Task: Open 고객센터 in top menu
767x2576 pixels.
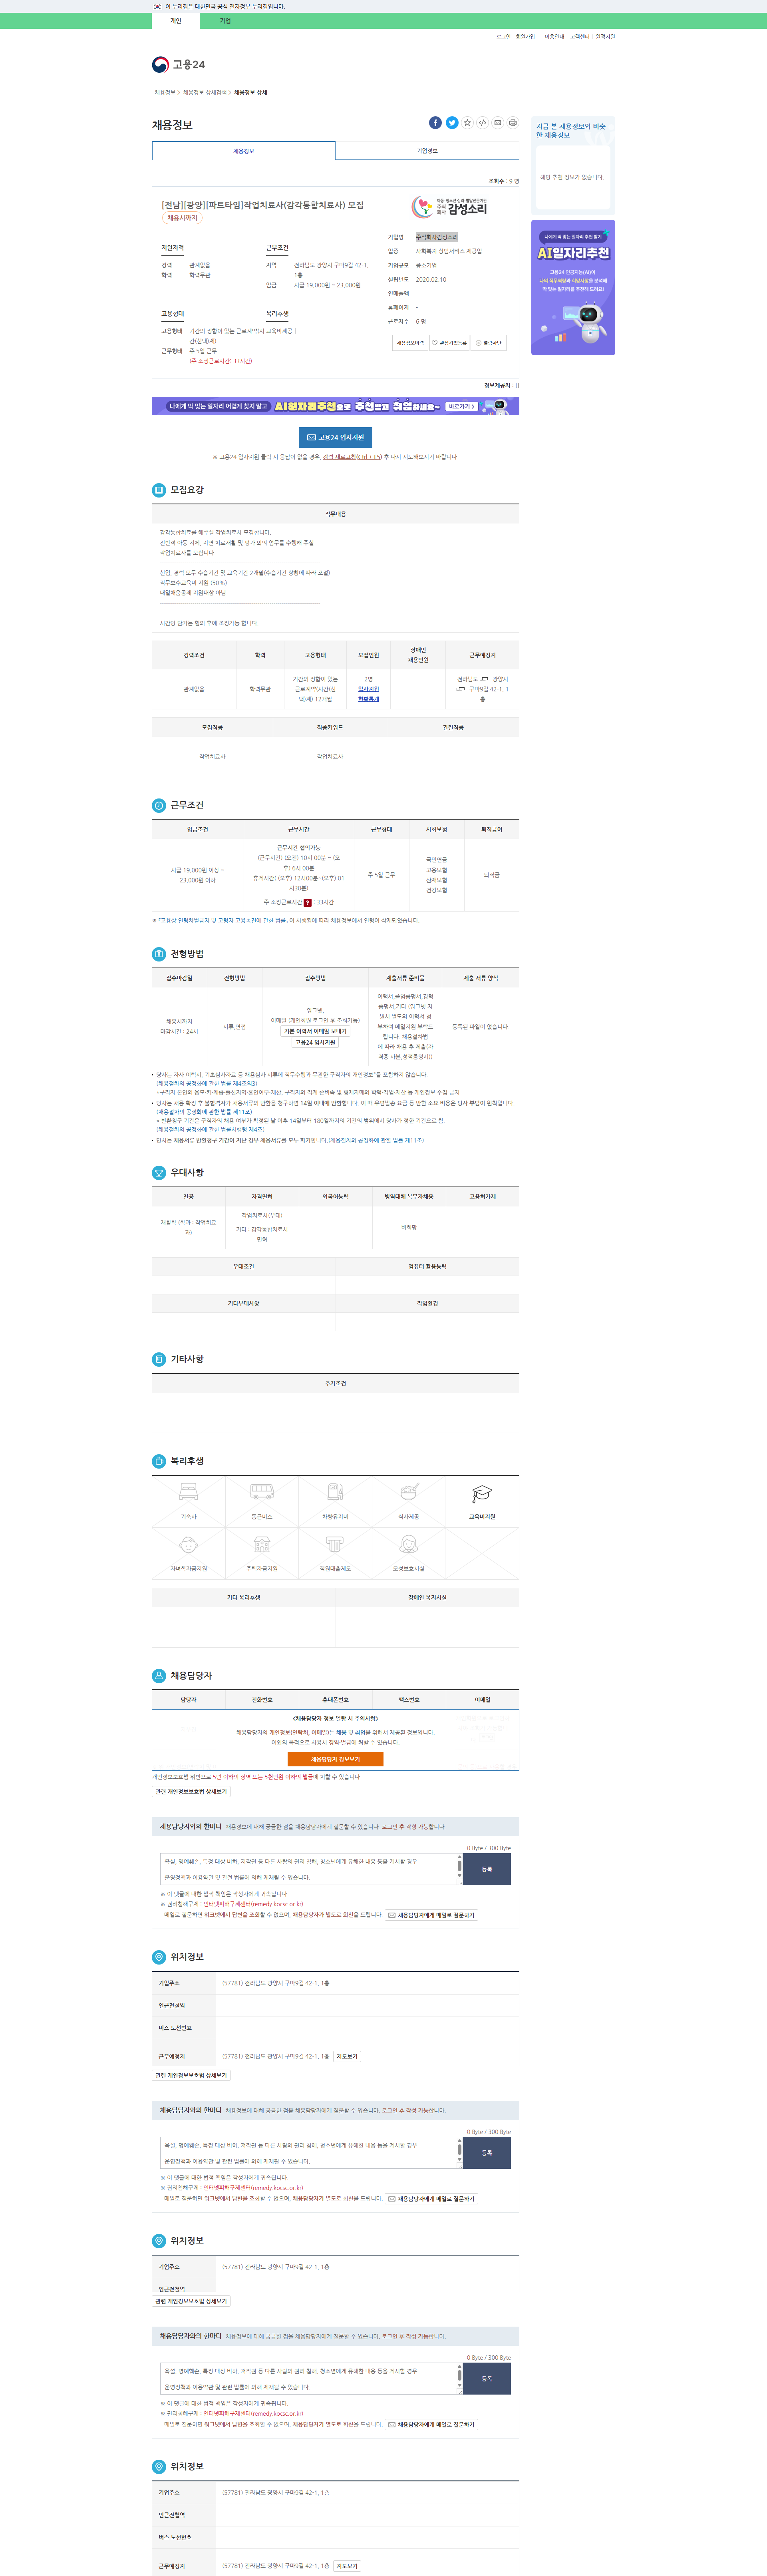Action: tap(580, 37)
